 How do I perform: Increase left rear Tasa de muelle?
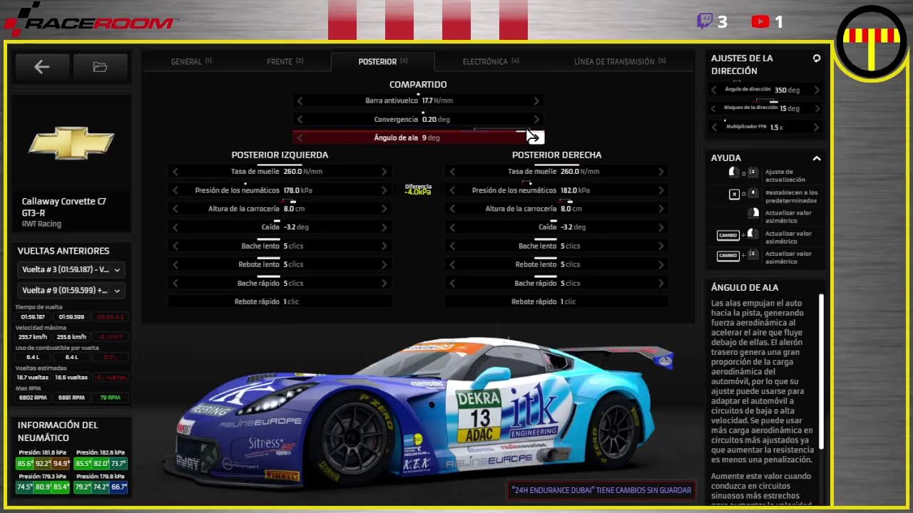click(x=384, y=172)
